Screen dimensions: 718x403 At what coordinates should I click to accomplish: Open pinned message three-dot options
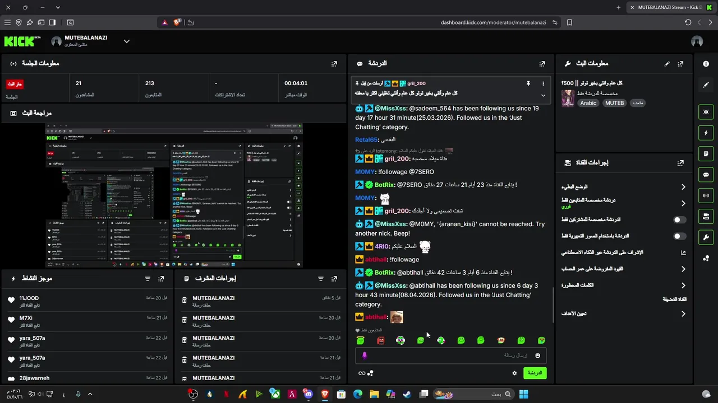pos(543,83)
